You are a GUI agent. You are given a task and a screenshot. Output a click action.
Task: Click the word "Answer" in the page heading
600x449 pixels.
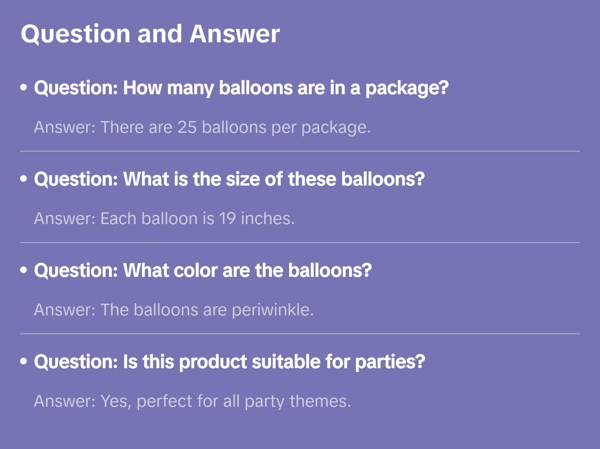[x=235, y=34]
